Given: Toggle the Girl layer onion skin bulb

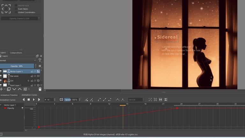Looking at the screenshot, I should 28,81.
